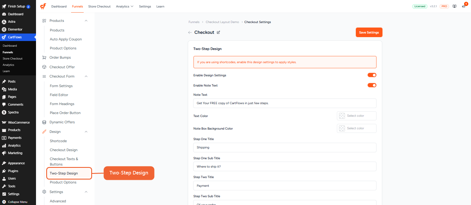Open the Dashboard tab in top navigation
Screen dimensions: 471x205
[x=59, y=6]
